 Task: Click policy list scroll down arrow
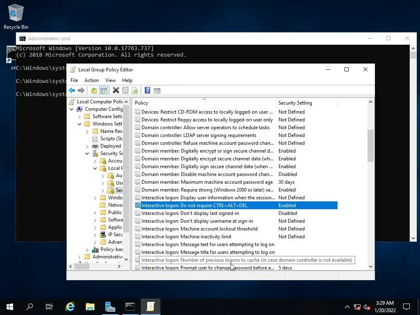click(370, 267)
